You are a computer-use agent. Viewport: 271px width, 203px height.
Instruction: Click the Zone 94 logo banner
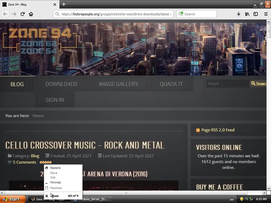40,41
